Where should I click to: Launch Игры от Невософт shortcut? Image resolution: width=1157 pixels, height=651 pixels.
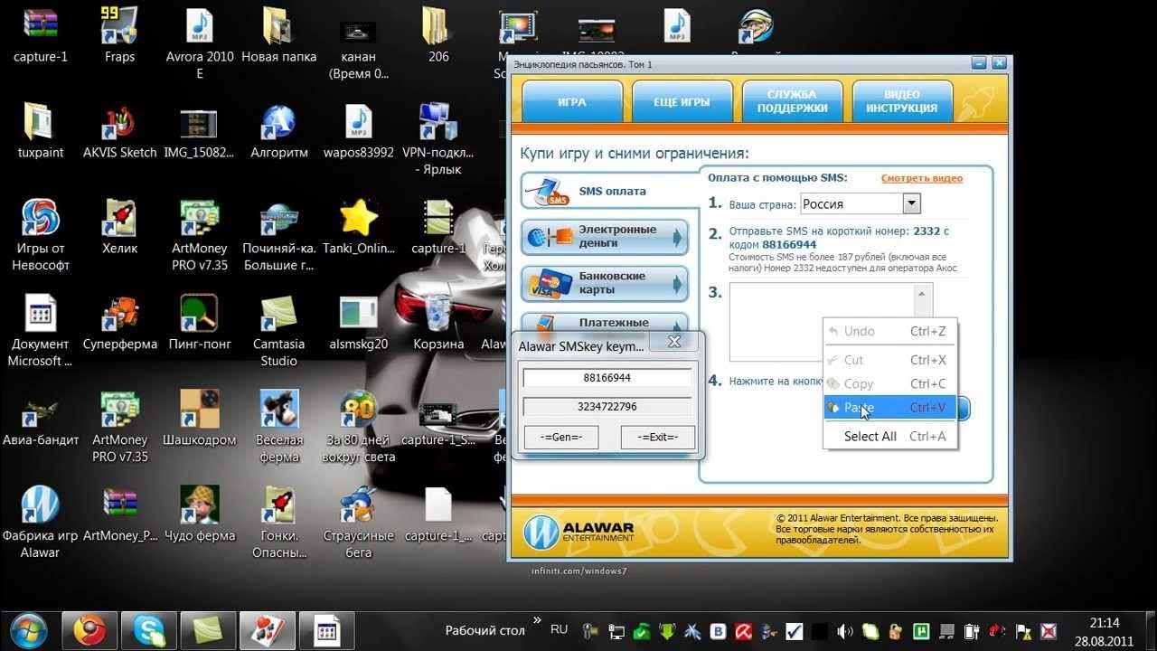coord(41,235)
